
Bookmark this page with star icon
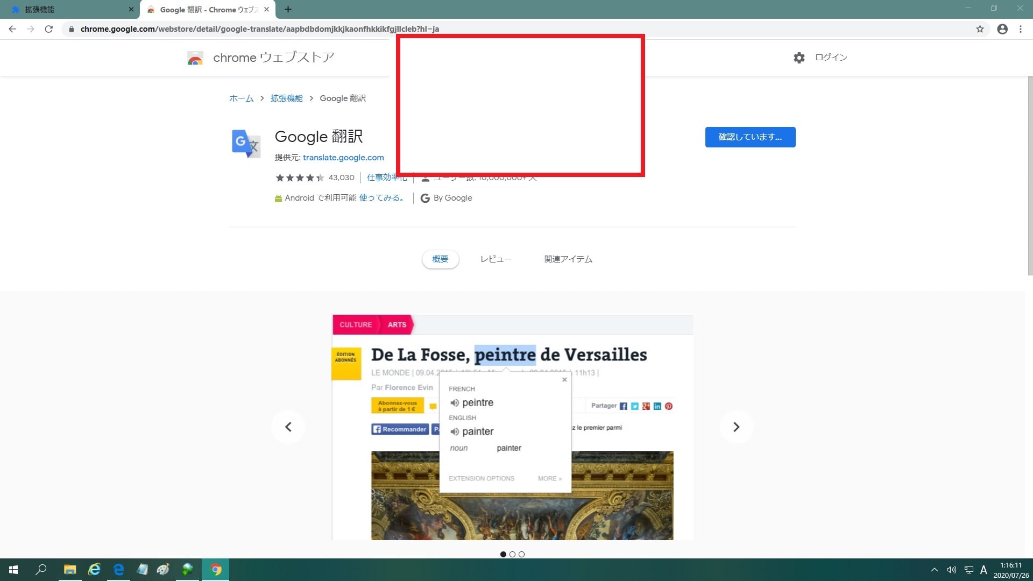point(980,29)
